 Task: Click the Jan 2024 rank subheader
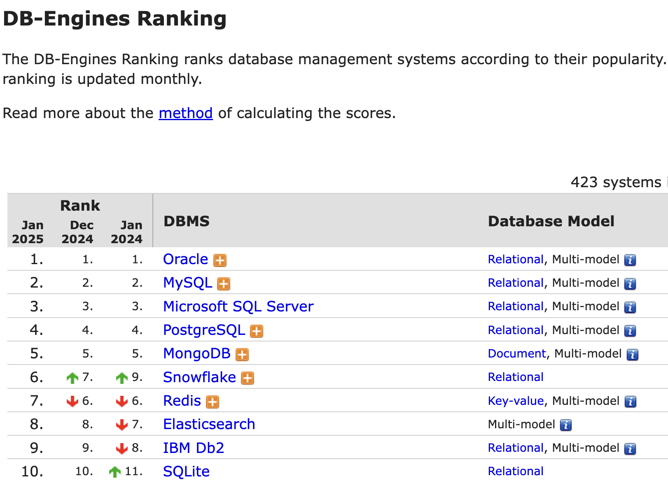[127, 232]
